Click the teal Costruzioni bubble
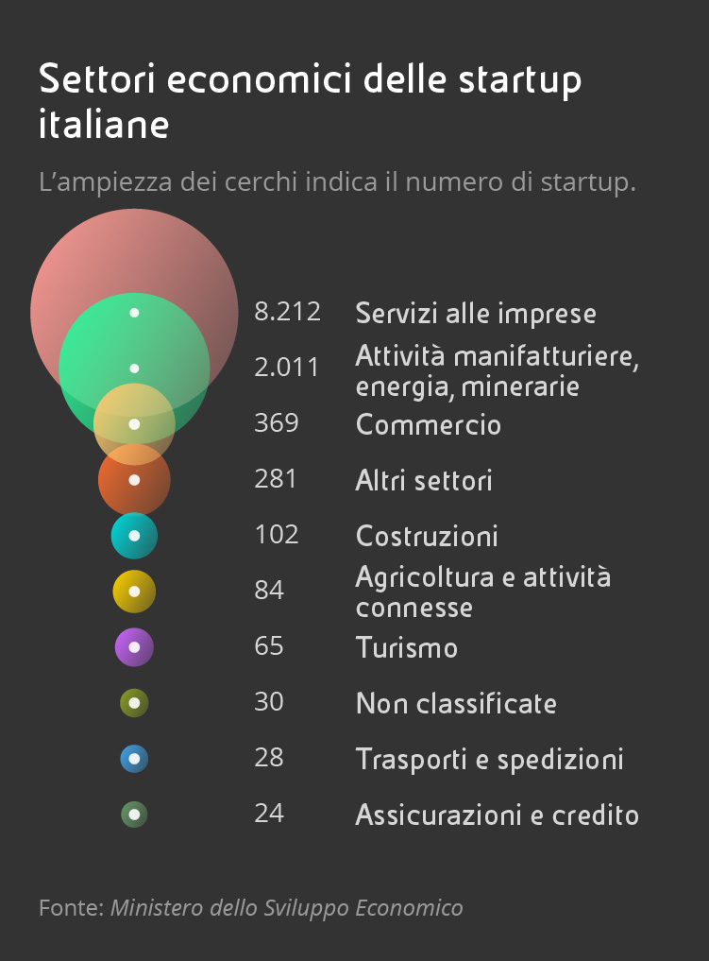Screen dimensions: 709x961 click(x=134, y=536)
